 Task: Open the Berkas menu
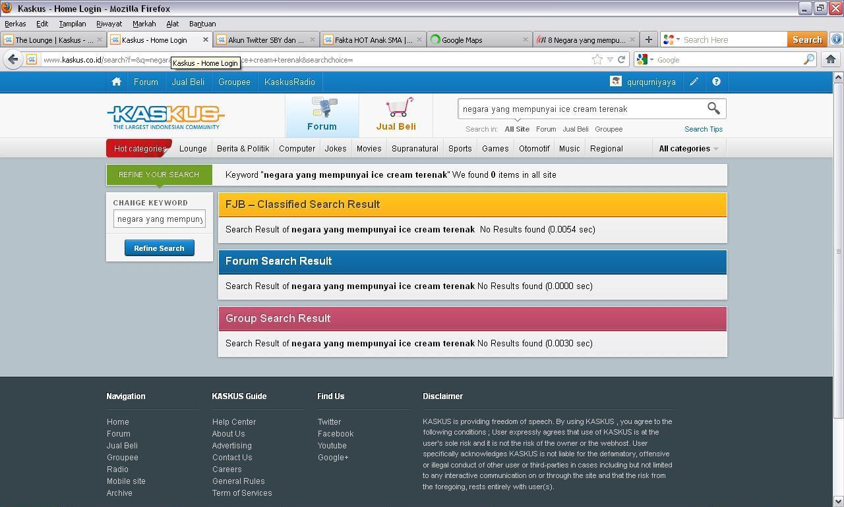tap(15, 24)
